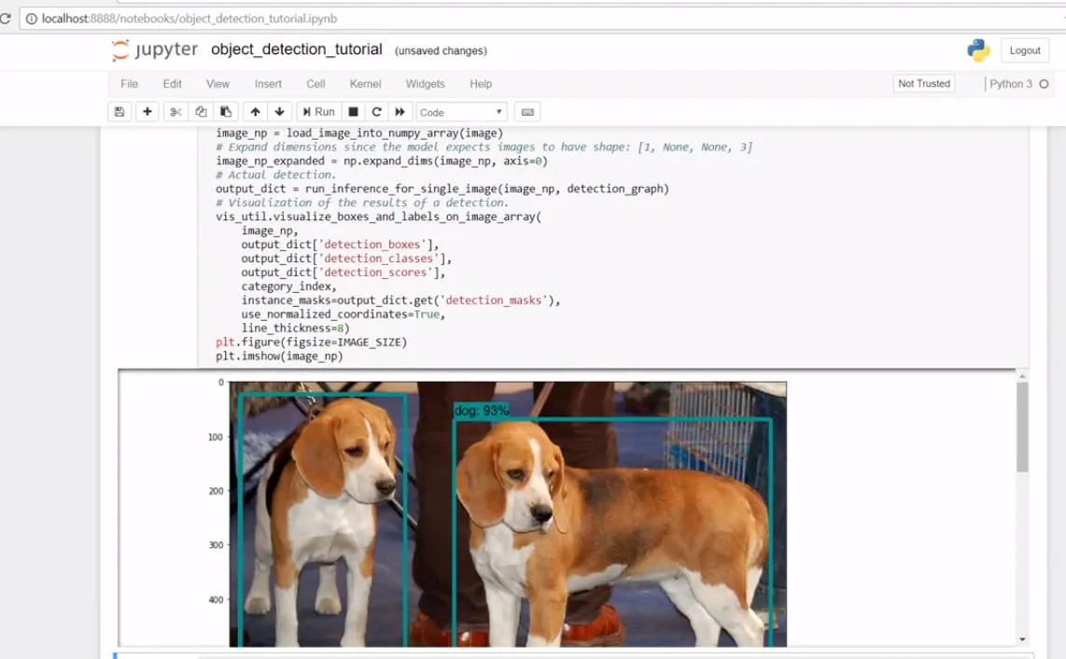Click the plt.figure(figsize=IMAGE_SIZE) line
The width and height of the screenshot is (1066, 659).
point(312,342)
